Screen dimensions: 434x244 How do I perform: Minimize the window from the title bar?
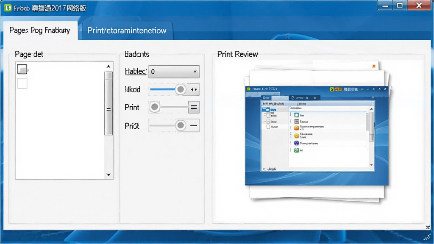pos(385,6)
